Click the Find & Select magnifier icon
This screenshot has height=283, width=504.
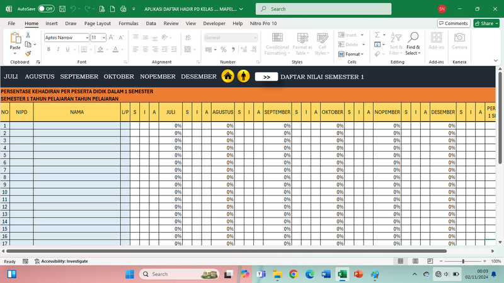(413, 38)
